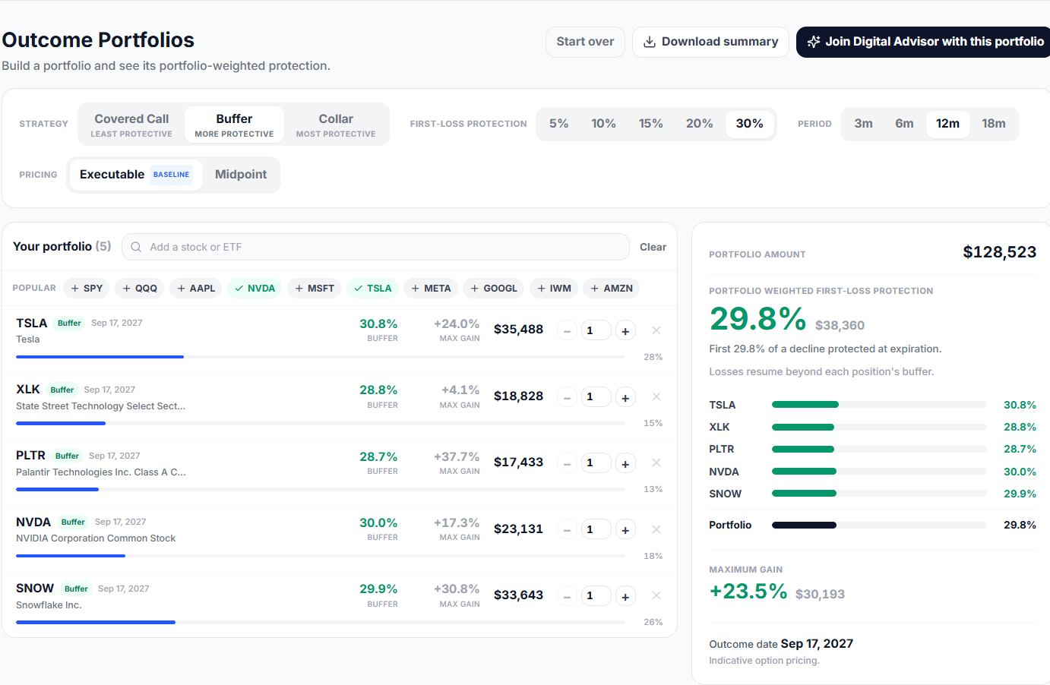1050x685 pixels.
Task: Remove PLTR row using the X icon
Action: point(656,462)
